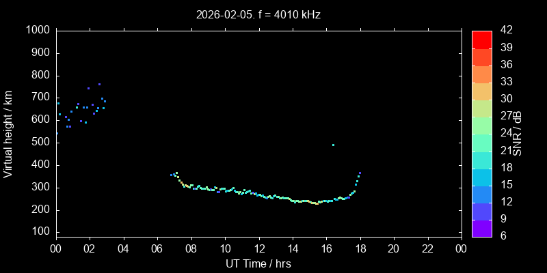Click the violet 6–9 dB colorbar segment
This screenshot has height=273, width=547.
[481, 228]
